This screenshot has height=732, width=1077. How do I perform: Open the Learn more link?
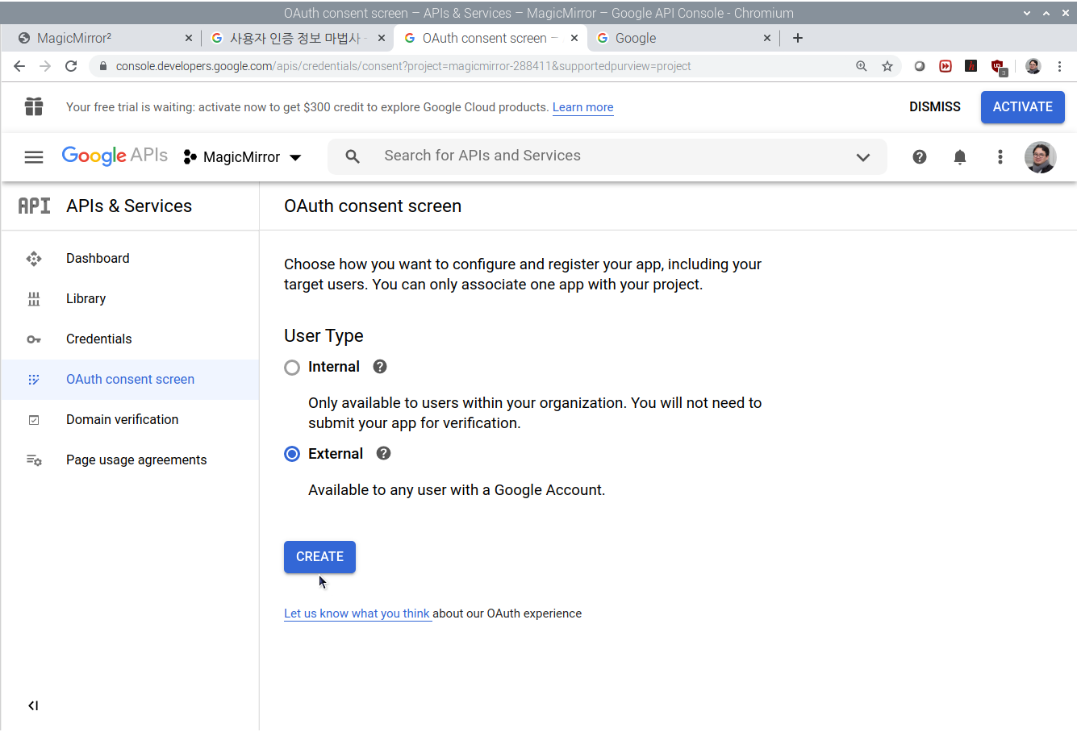tap(582, 107)
